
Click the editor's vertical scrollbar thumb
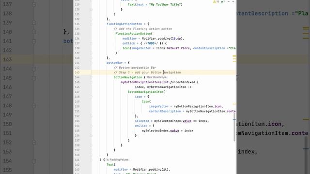point(234,127)
